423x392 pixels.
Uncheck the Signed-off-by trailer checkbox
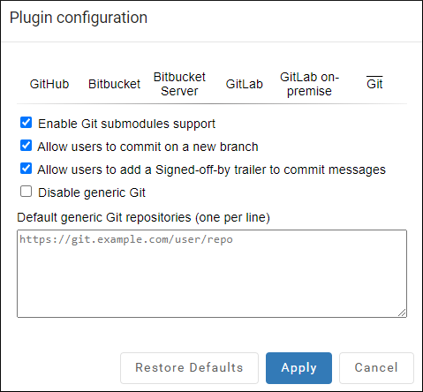26,169
